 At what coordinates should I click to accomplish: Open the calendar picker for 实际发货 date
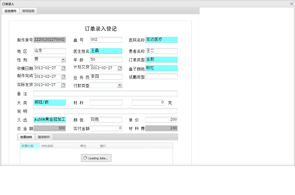pos(64,85)
